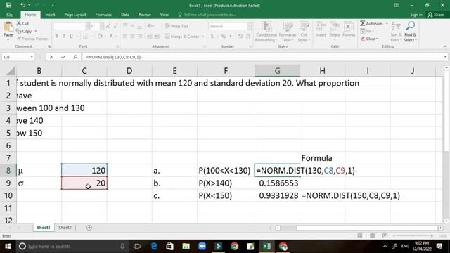This screenshot has height=253, width=450.
Task: Click the Undo arrow icon
Action: pyautogui.click(x=22, y=5)
